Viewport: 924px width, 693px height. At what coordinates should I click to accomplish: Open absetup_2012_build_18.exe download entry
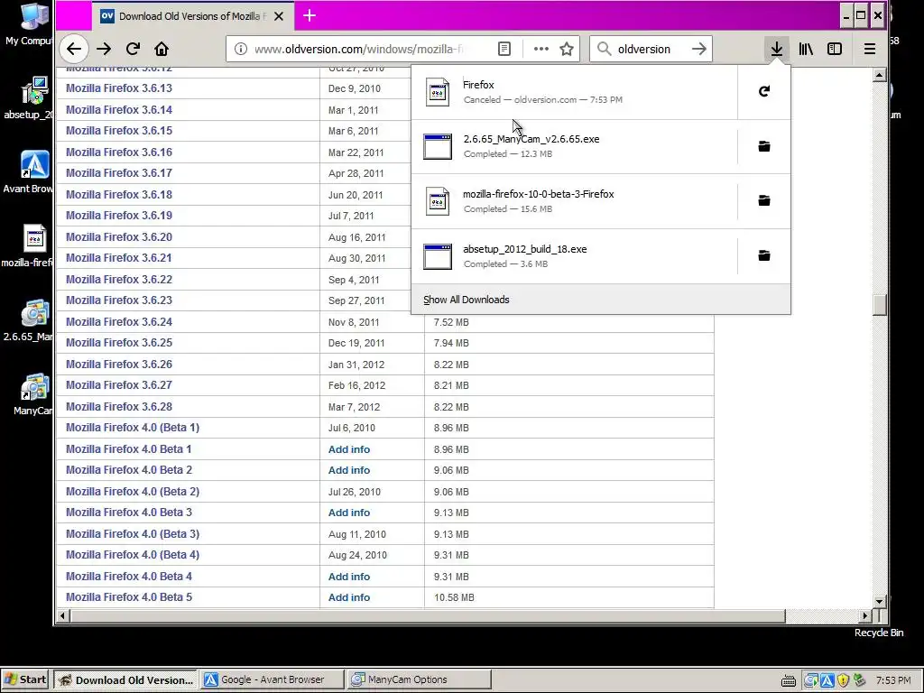(575, 255)
